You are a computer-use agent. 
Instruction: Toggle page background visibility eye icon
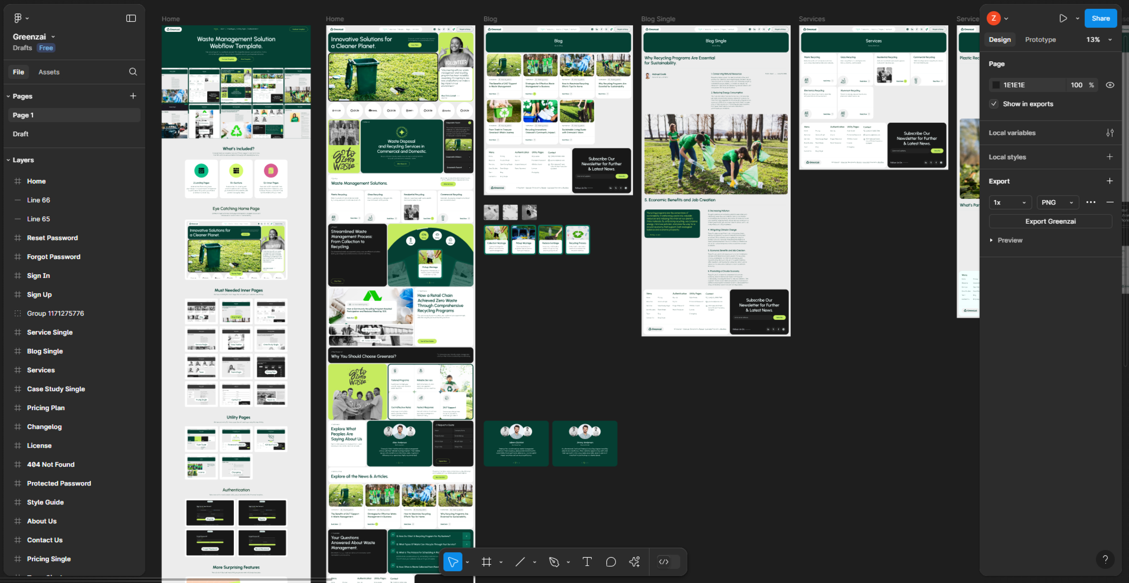tap(1110, 85)
